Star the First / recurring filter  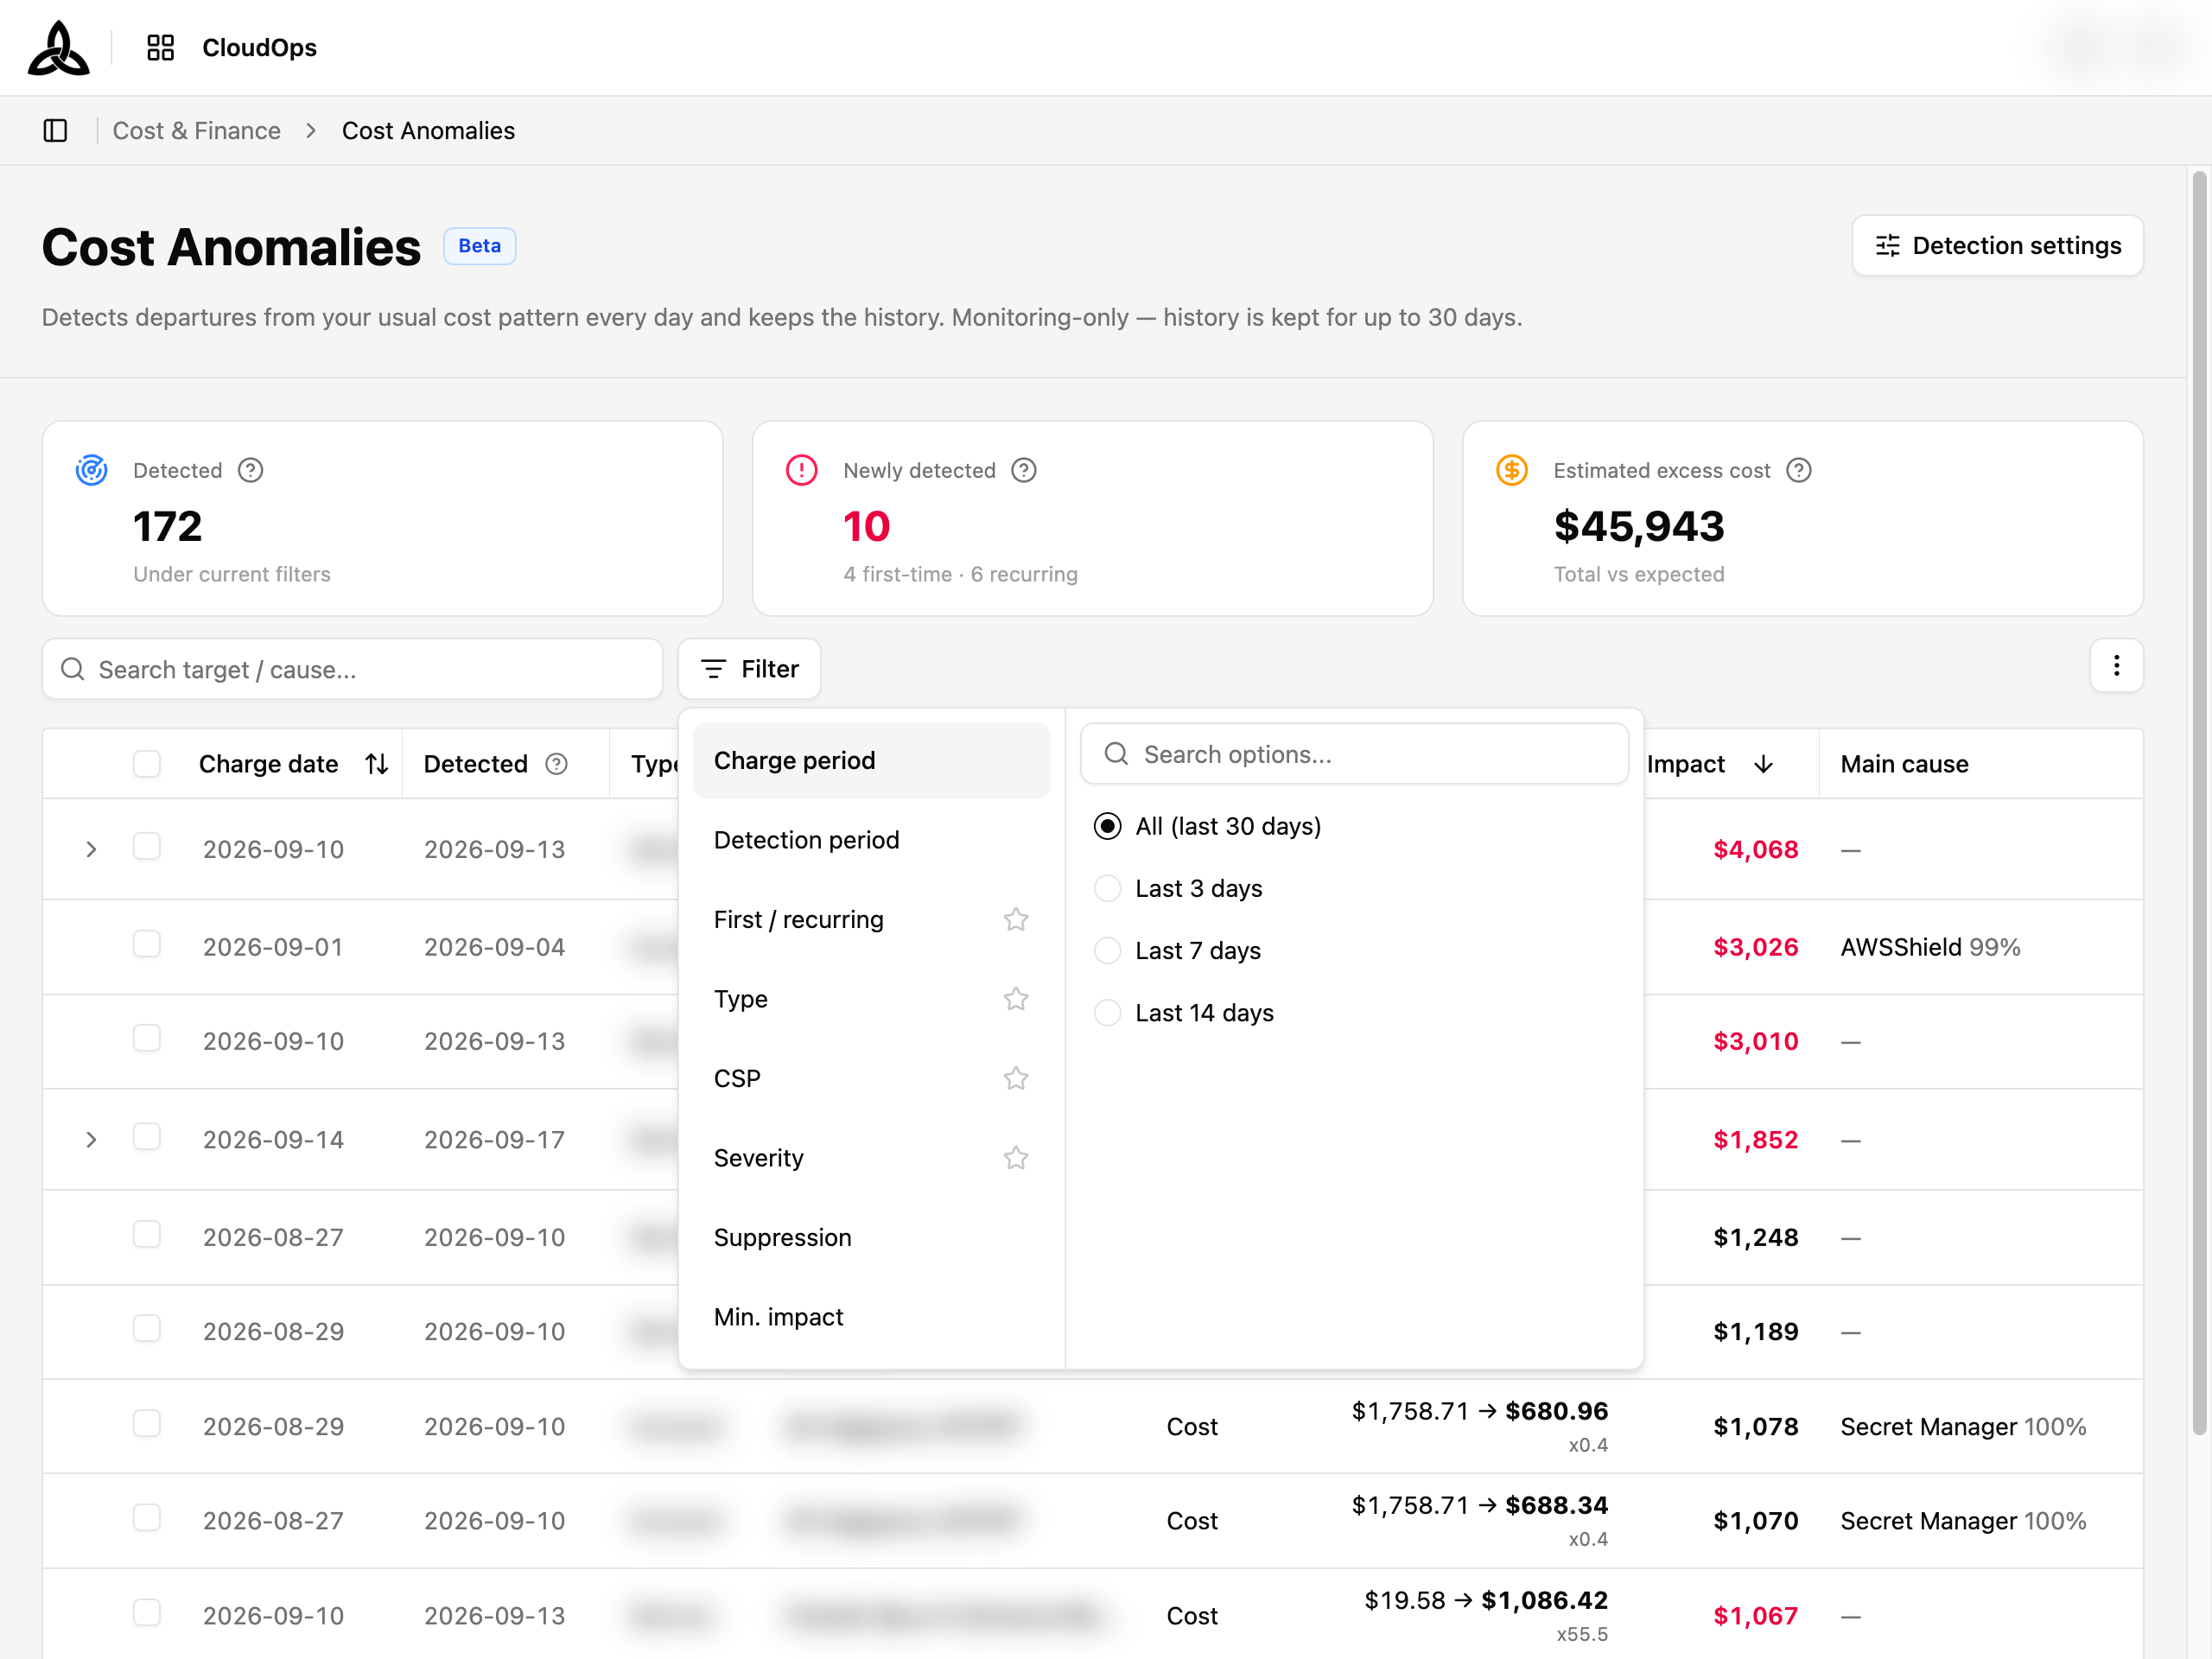pyautogui.click(x=1016, y=919)
